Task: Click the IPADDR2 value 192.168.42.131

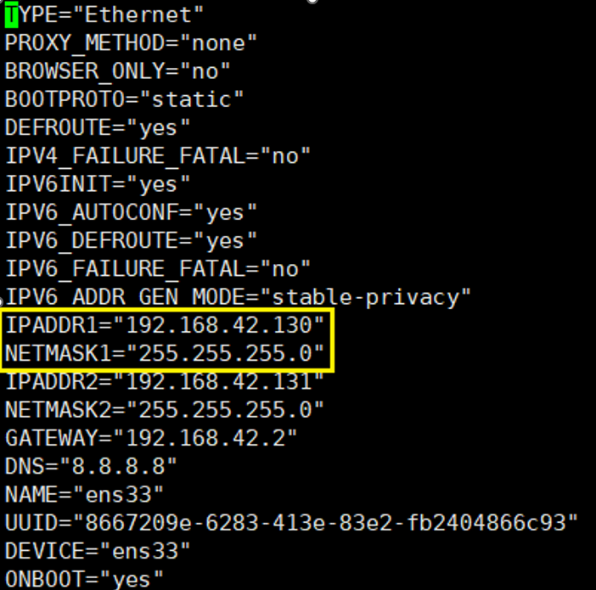Action: (218, 382)
